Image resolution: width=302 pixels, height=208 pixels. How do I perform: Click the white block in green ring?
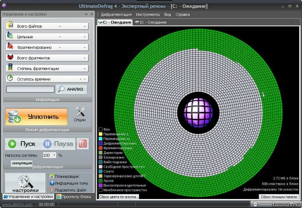pyautogui.click(x=263, y=94)
